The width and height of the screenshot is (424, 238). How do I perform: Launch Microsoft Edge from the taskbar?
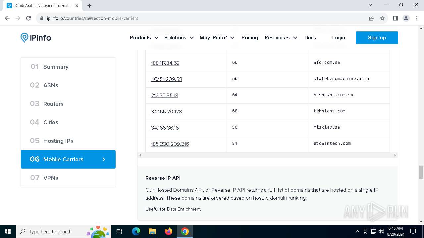click(x=136, y=231)
